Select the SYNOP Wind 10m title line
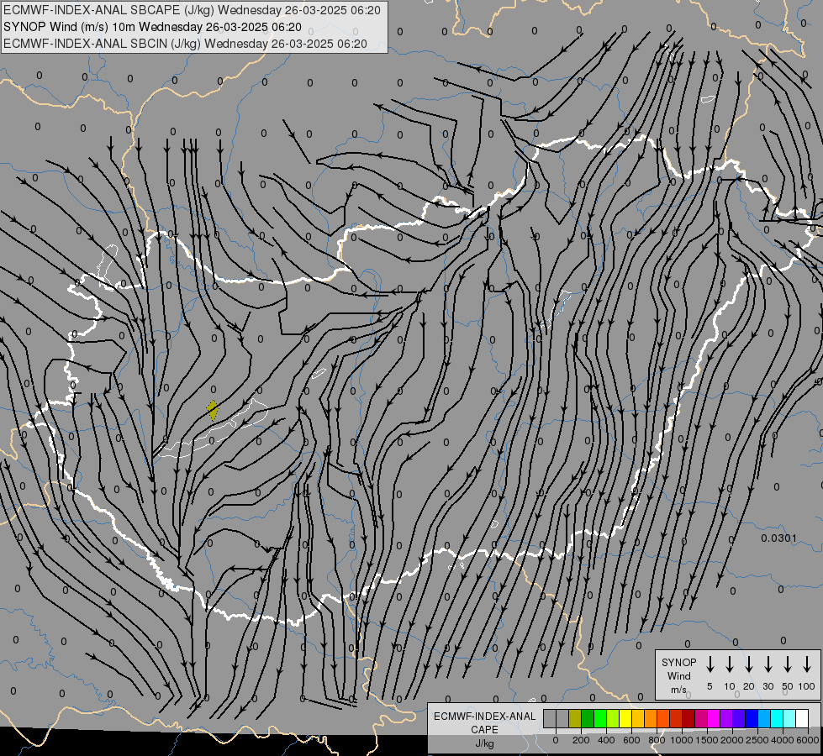Image resolution: width=823 pixels, height=756 pixels. (x=152, y=27)
